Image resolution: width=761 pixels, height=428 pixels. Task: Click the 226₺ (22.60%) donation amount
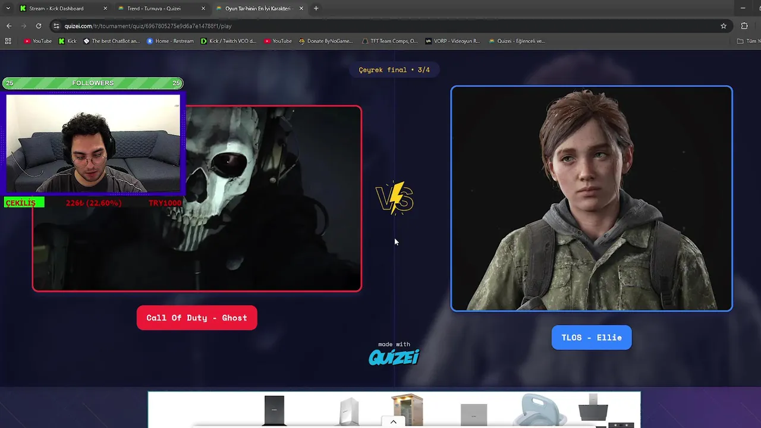click(x=93, y=203)
